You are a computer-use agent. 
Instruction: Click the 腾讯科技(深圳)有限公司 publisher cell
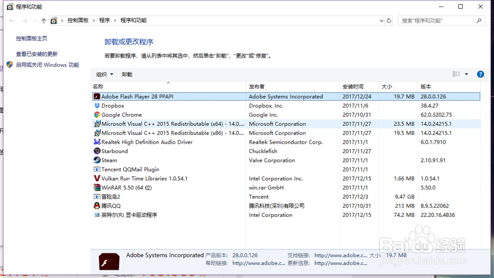(x=276, y=206)
